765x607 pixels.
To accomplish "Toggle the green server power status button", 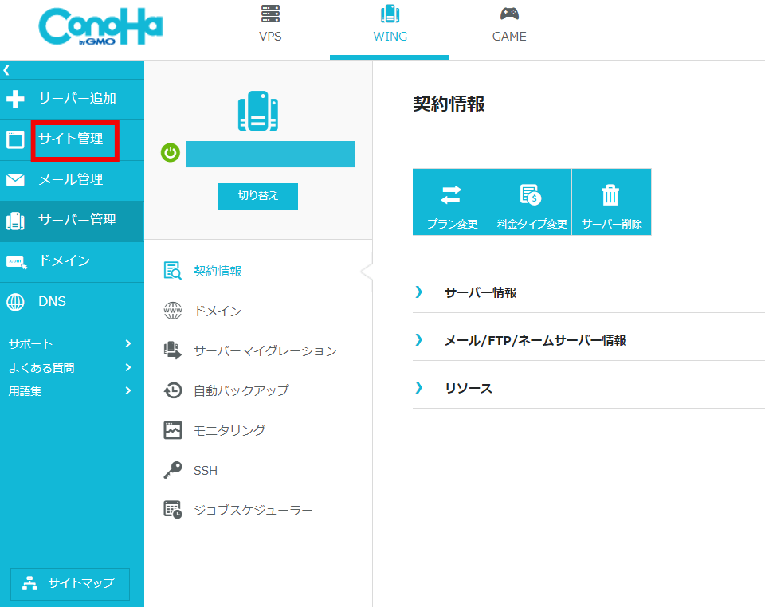I will click(171, 153).
